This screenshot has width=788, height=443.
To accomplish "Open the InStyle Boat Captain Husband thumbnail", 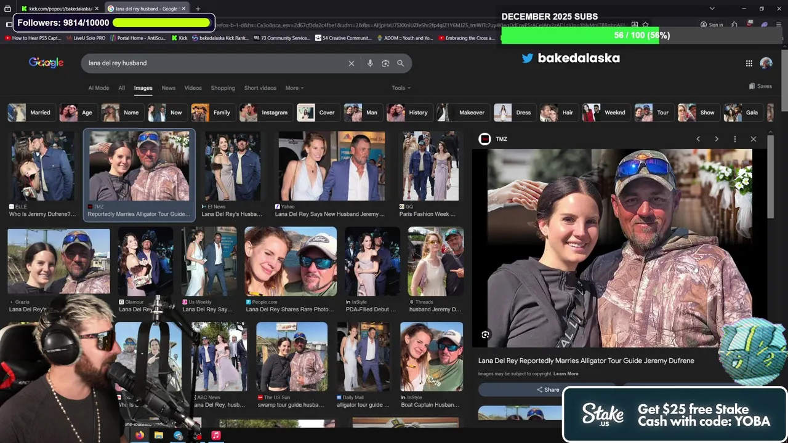I will click(x=431, y=357).
